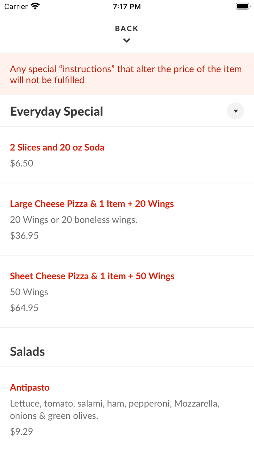Tap the $36.95 price
This screenshot has width=254, height=451.
[24, 236]
